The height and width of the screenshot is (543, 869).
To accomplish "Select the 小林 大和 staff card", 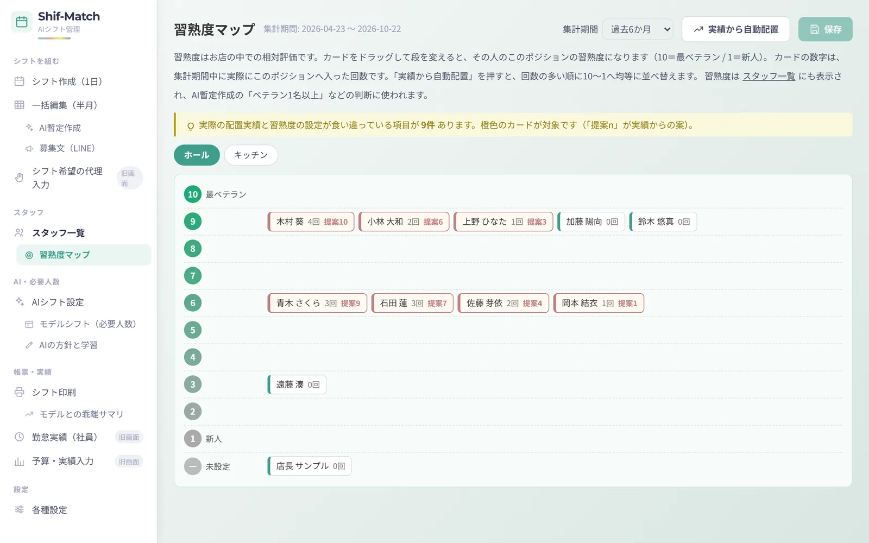I will pos(404,222).
